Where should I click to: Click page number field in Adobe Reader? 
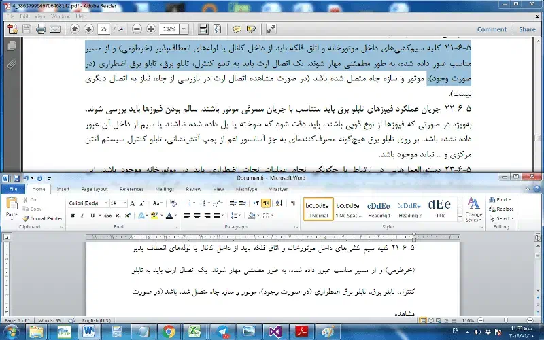click(x=104, y=29)
